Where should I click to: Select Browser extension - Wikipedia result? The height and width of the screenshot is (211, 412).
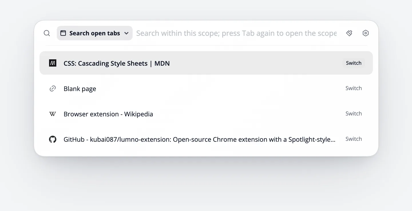(206, 114)
